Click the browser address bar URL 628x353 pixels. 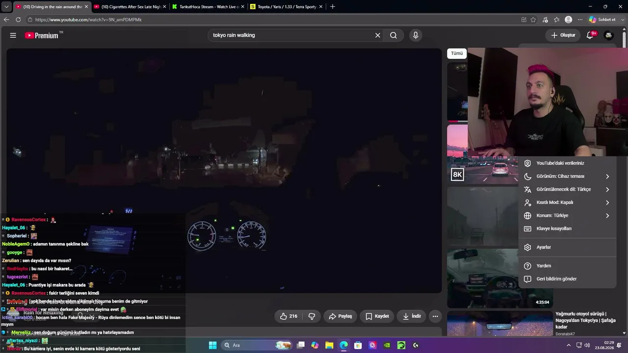coord(88,20)
